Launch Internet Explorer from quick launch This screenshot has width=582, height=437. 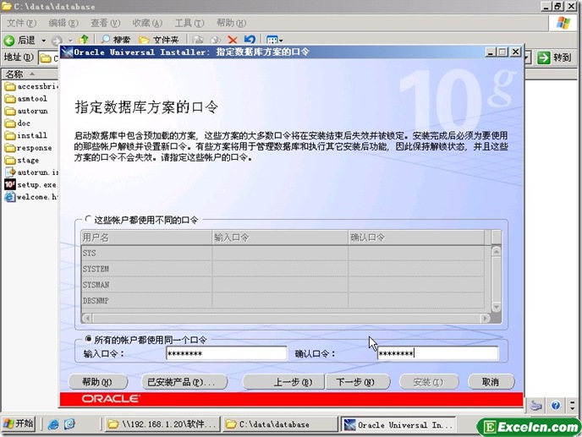tap(53, 424)
